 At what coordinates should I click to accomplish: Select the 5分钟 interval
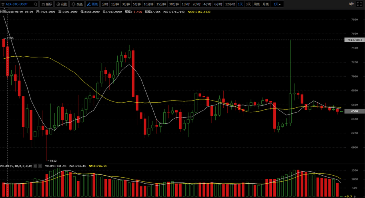[x=136, y=4]
